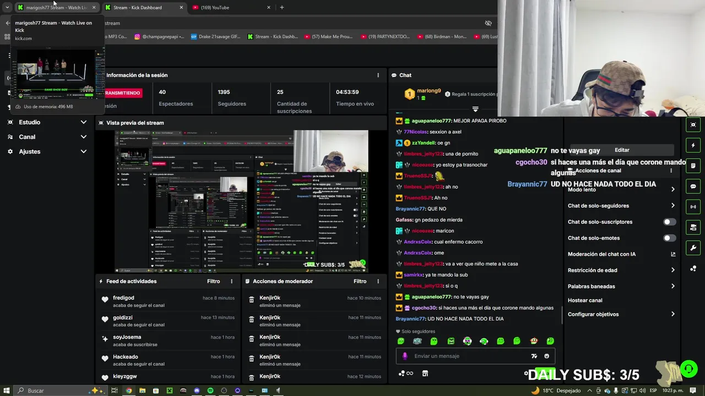The width and height of the screenshot is (705, 396).
Task: Click the Filtro button in Feed de actividades
Action: [214, 281]
